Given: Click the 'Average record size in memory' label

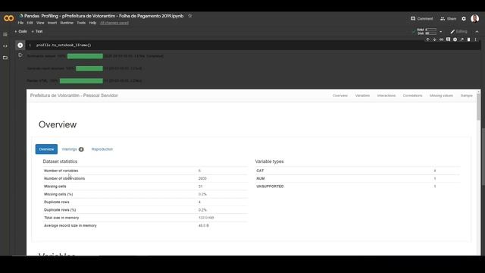Looking at the screenshot, I should (x=70, y=226).
